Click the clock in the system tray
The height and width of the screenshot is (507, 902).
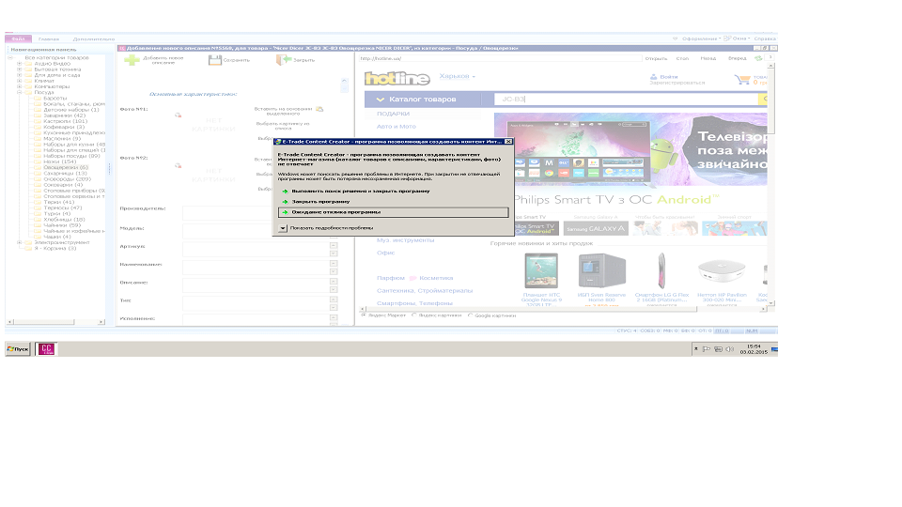point(754,349)
